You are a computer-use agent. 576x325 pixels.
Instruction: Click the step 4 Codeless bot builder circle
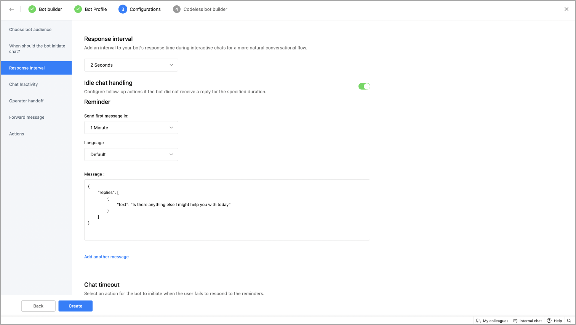(176, 9)
